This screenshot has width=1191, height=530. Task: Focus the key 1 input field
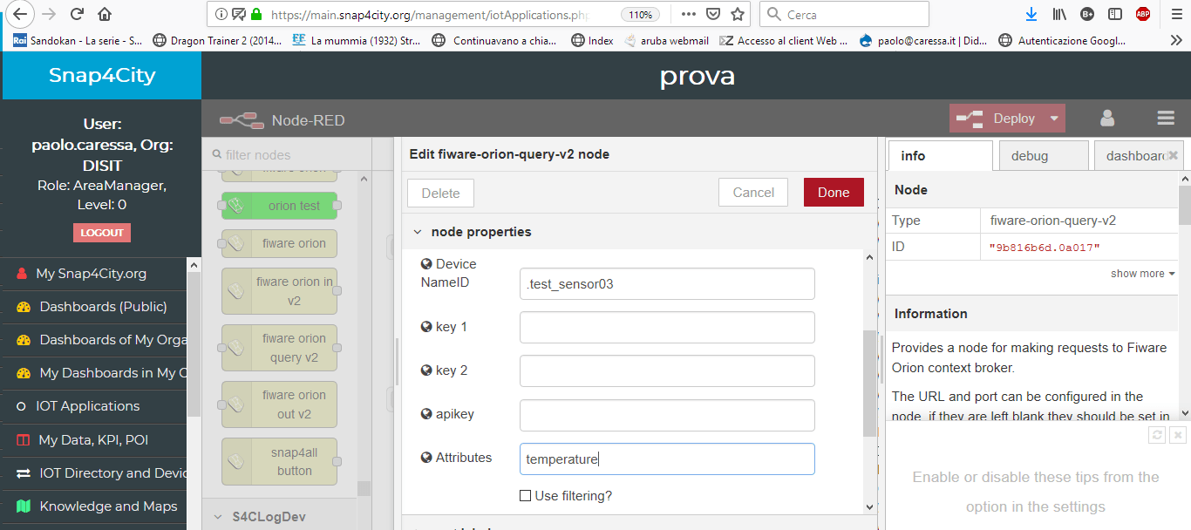click(x=667, y=327)
